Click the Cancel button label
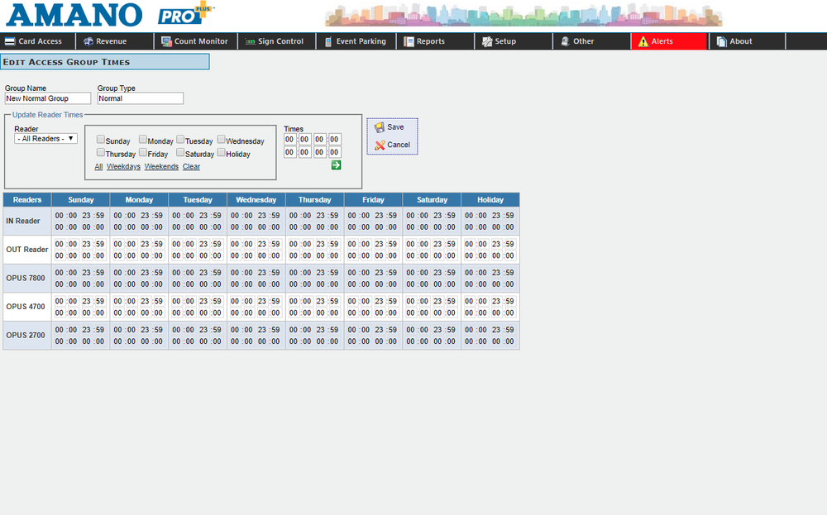This screenshot has width=827, height=515. point(399,145)
